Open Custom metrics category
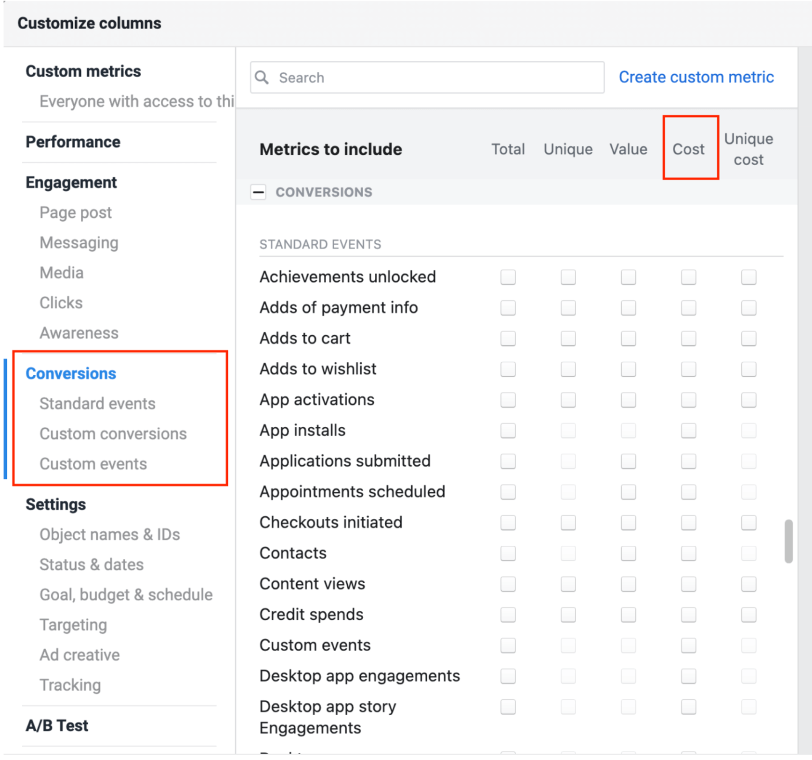This screenshot has height=760, width=812. [x=83, y=71]
